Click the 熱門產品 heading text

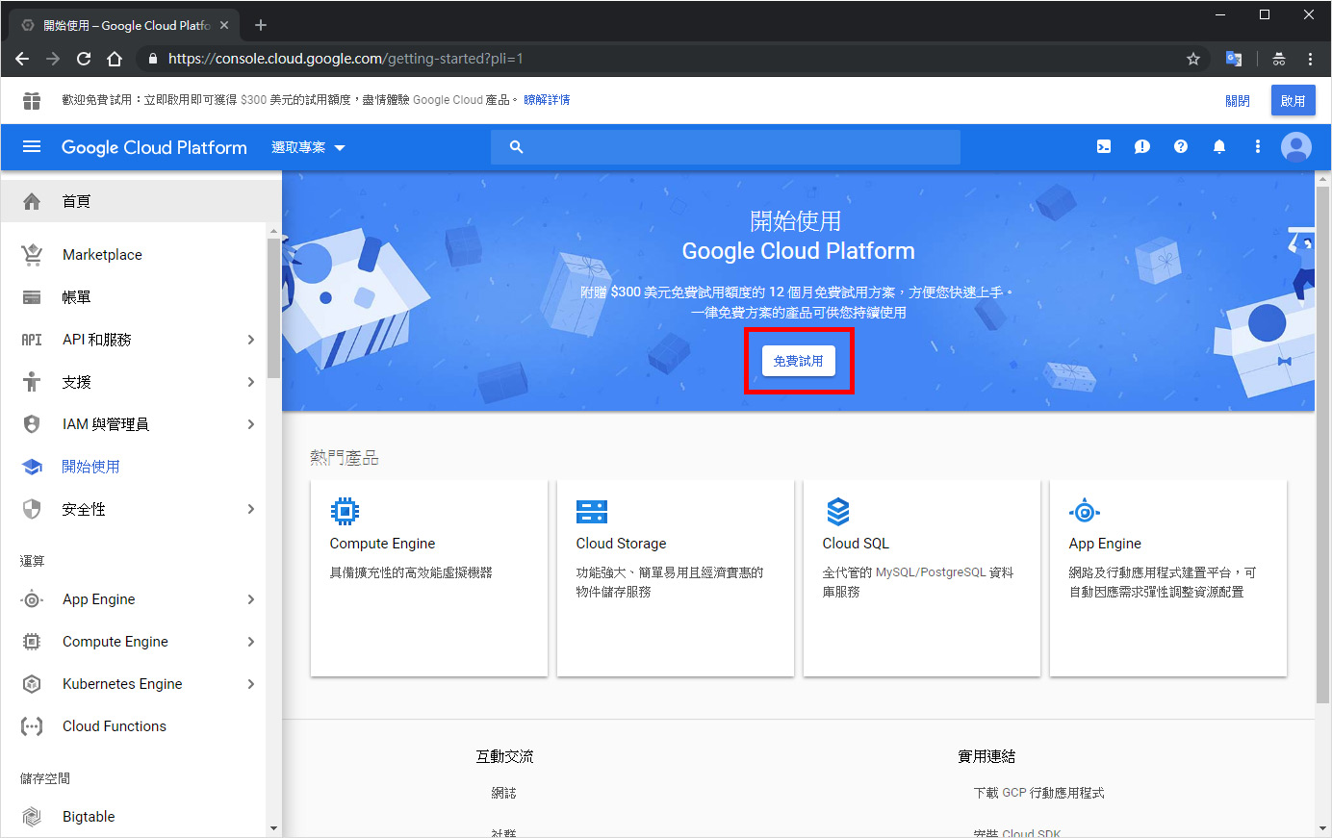point(345,458)
